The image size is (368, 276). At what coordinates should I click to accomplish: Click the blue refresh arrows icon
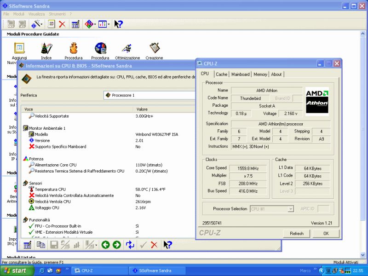point(130,245)
